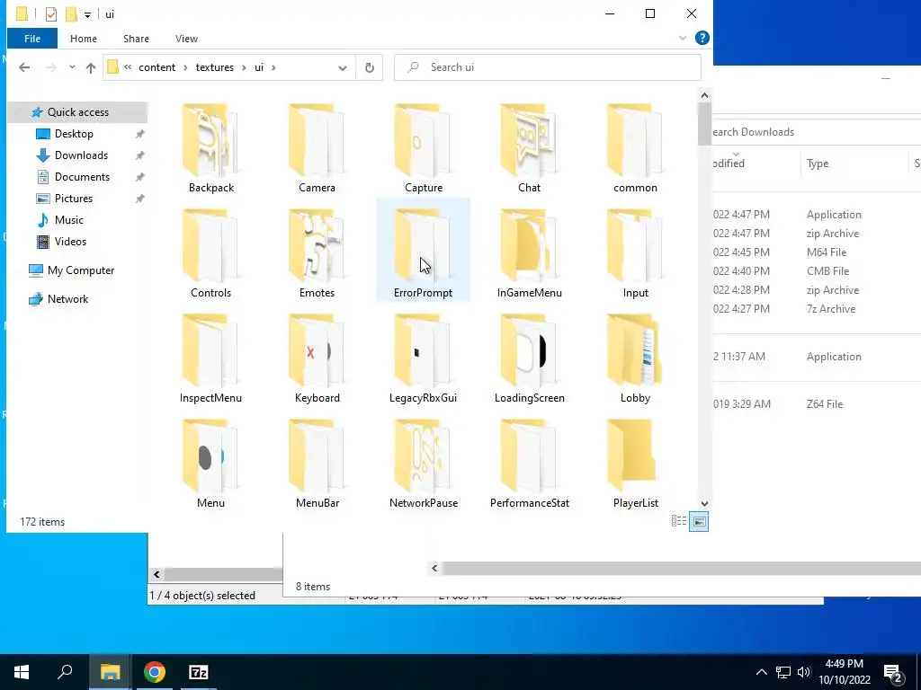
Task: Click the textures breadcrumb segment
Action: tap(214, 67)
